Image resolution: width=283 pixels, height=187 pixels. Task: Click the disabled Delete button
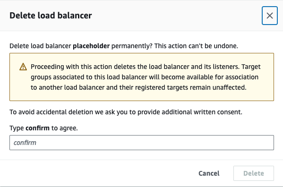click(x=254, y=173)
